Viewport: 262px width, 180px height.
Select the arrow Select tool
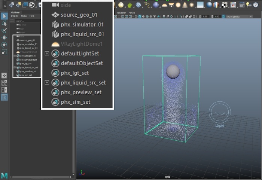(4, 16)
